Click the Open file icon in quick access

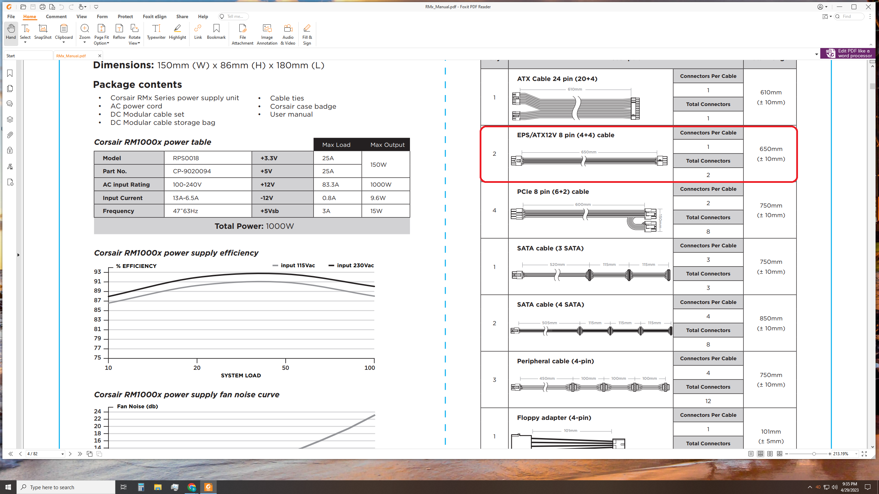click(23, 7)
